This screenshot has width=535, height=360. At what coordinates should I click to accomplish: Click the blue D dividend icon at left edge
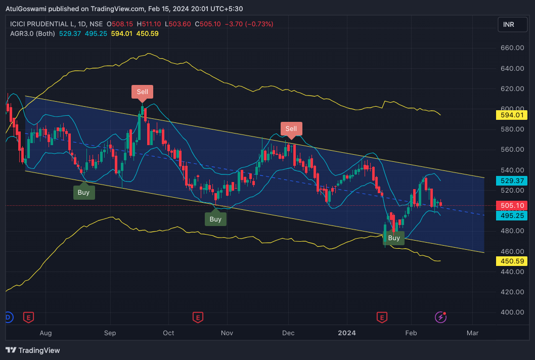point(9,318)
